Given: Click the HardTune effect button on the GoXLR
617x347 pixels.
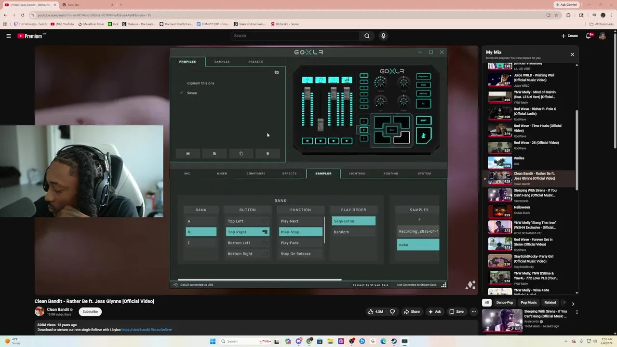Looking at the screenshot, I should (423, 93).
